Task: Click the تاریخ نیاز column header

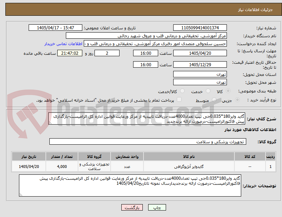Action: click(x=29, y=156)
